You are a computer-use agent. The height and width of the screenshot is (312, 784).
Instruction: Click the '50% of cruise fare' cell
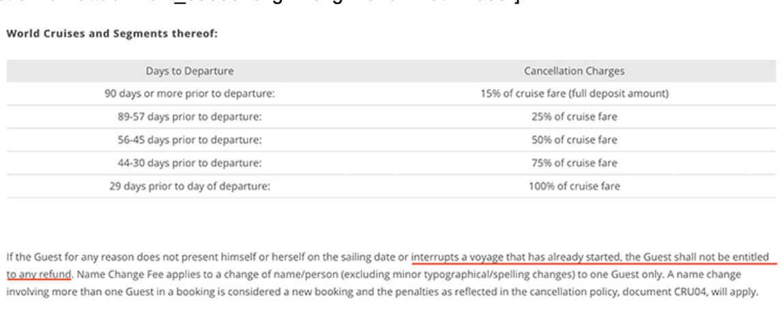pos(574,139)
